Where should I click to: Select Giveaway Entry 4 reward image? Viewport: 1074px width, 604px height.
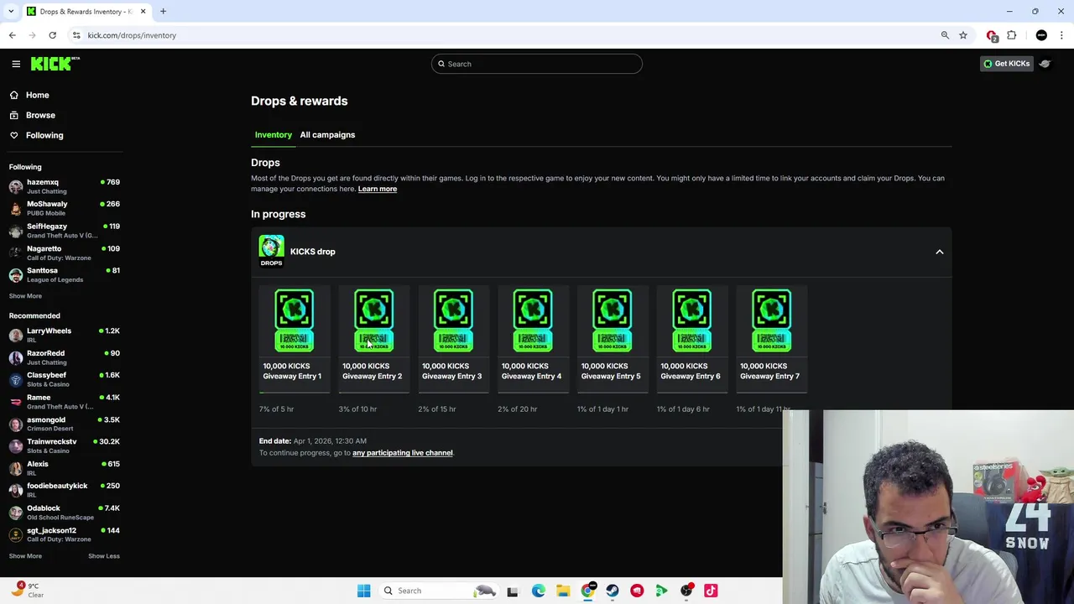click(533, 320)
